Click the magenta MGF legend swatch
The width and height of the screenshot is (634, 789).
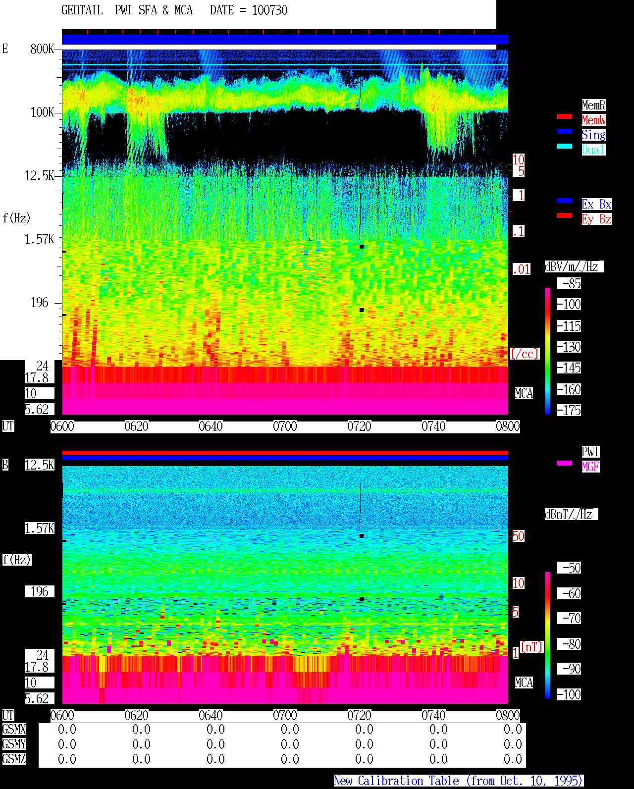tap(565, 463)
